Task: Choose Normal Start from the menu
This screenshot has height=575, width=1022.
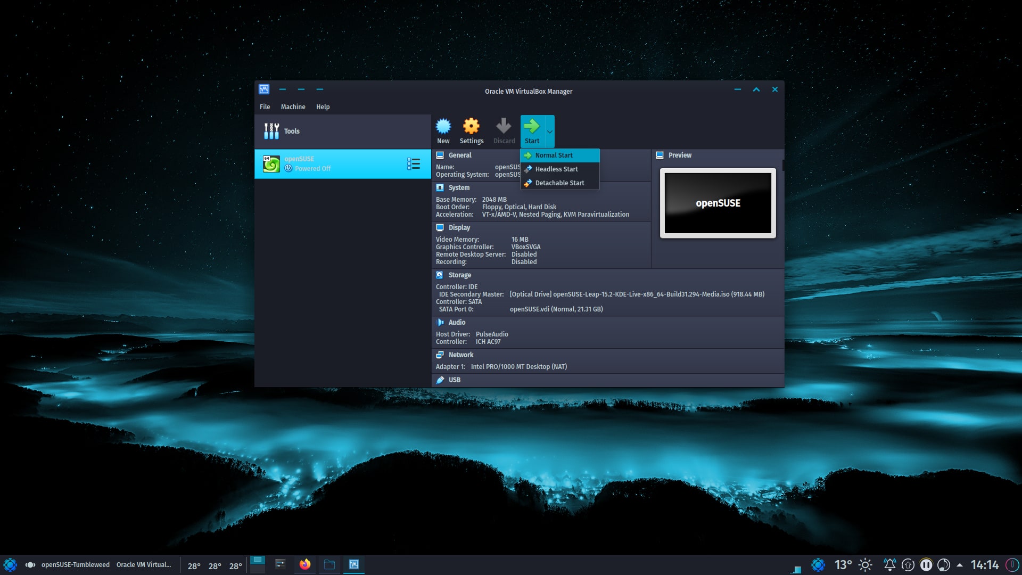Action: coord(560,155)
